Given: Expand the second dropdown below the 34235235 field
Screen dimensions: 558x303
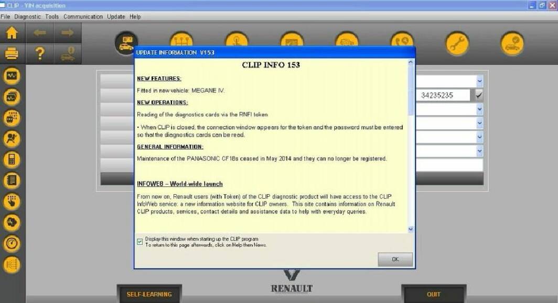Looking at the screenshot, I should pos(480,124).
